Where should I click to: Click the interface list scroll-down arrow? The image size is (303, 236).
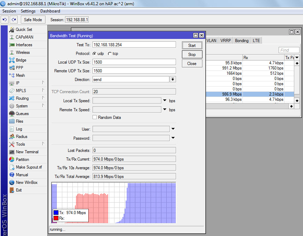[x=297, y=100]
